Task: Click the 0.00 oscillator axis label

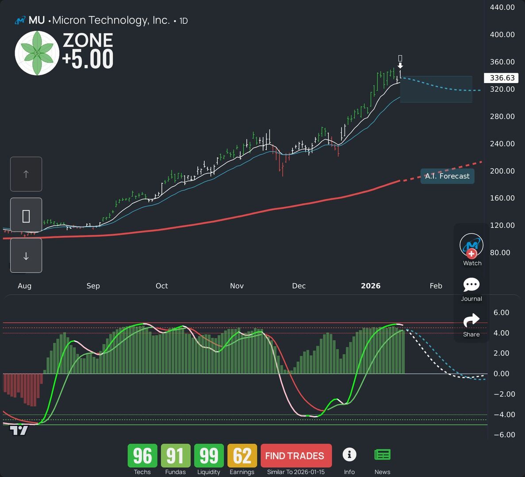Action: click(501, 374)
